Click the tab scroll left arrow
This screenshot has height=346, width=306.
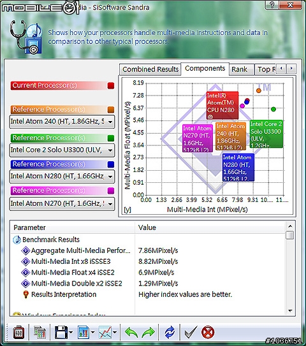pyautogui.click(x=281, y=69)
